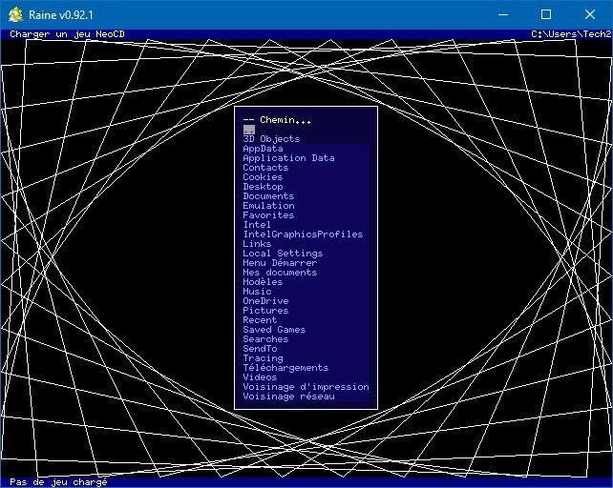Screen dimensions: 613x488
Task: Click the C:\Users\Tech2 path text
Action: tap(571, 34)
